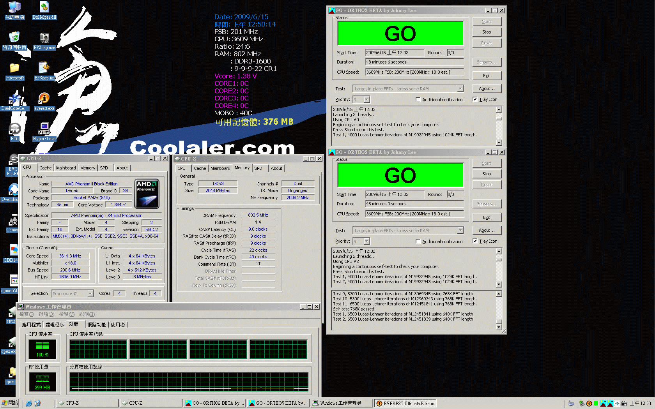This screenshot has height=409, width=655.
Task: Click the keyboard language bar icon
Action: click(x=571, y=404)
